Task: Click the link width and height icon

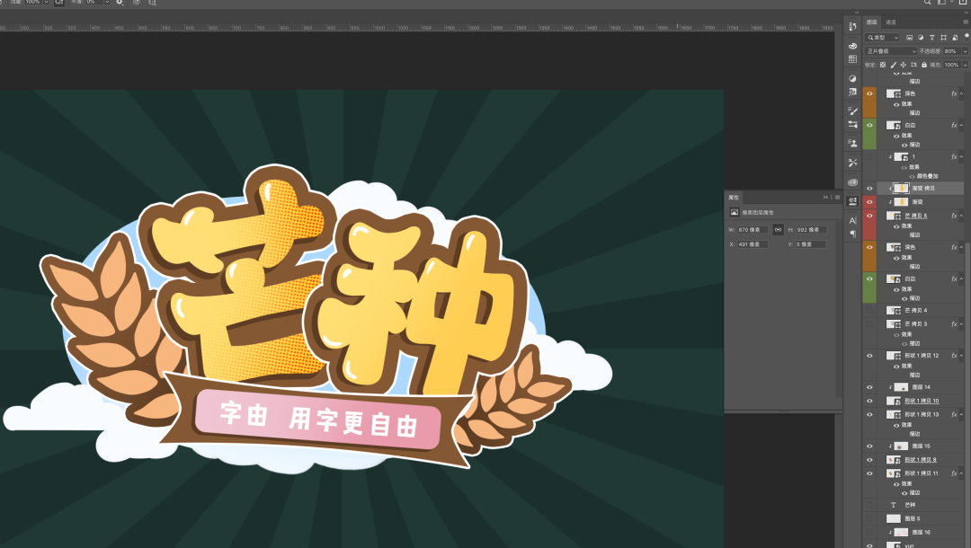Action: (x=778, y=230)
